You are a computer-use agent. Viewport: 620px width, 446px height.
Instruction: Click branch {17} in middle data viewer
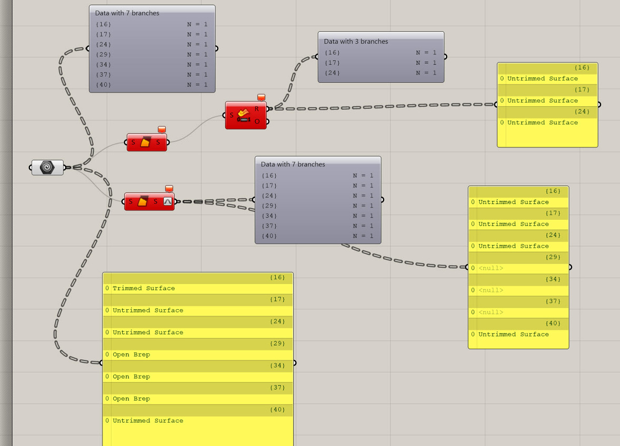pyautogui.click(x=318, y=186)
